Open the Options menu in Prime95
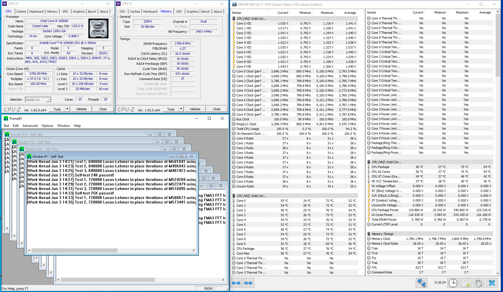The image size is (503, 292). pos(47,126)
